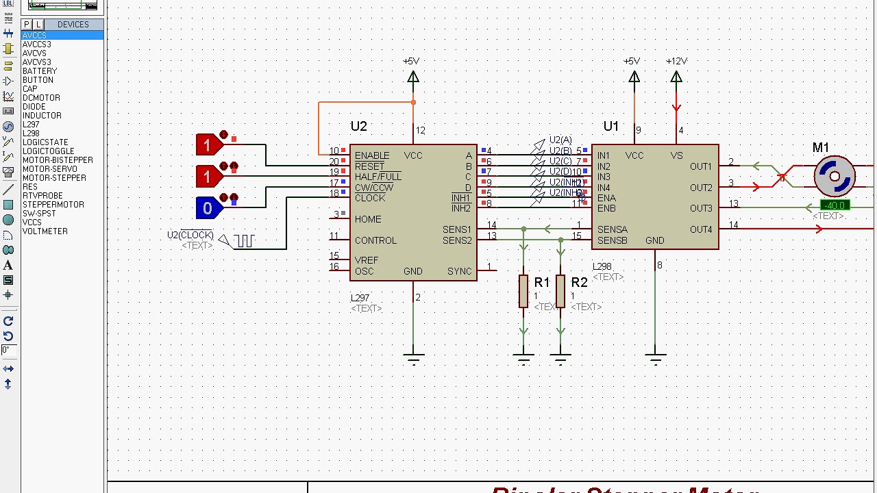Select the 2D circle drawing tool
This screenshot has width=877, height=493.
[8, 220]
